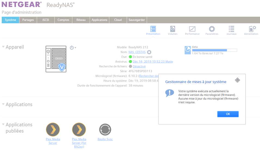Switch to the Partages tab
This screenshot has width=260, height=150.
click(28, 20)
